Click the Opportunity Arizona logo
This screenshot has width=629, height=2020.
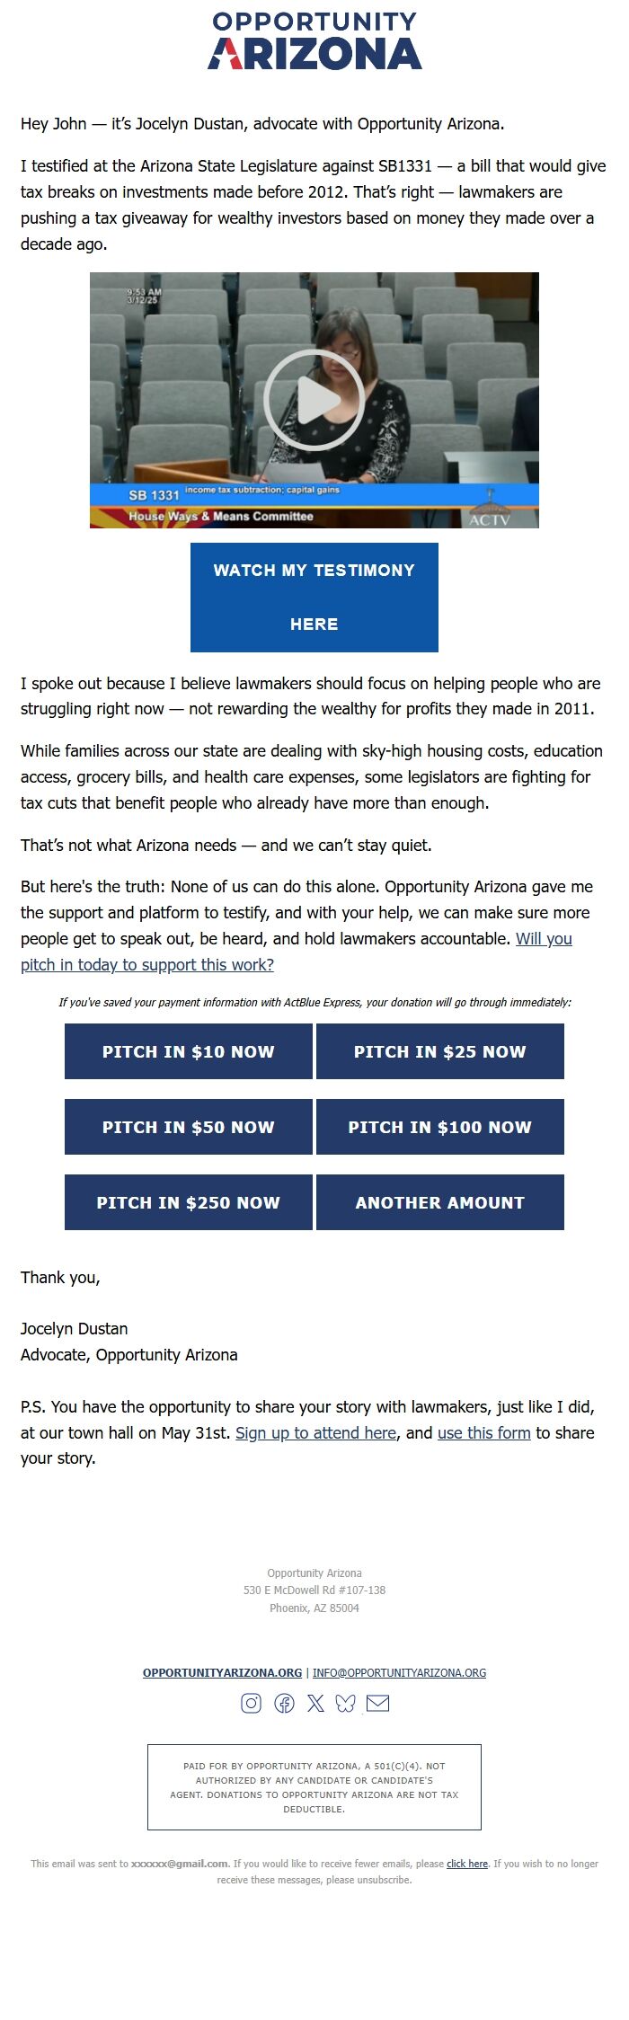[x=314, y=40]
